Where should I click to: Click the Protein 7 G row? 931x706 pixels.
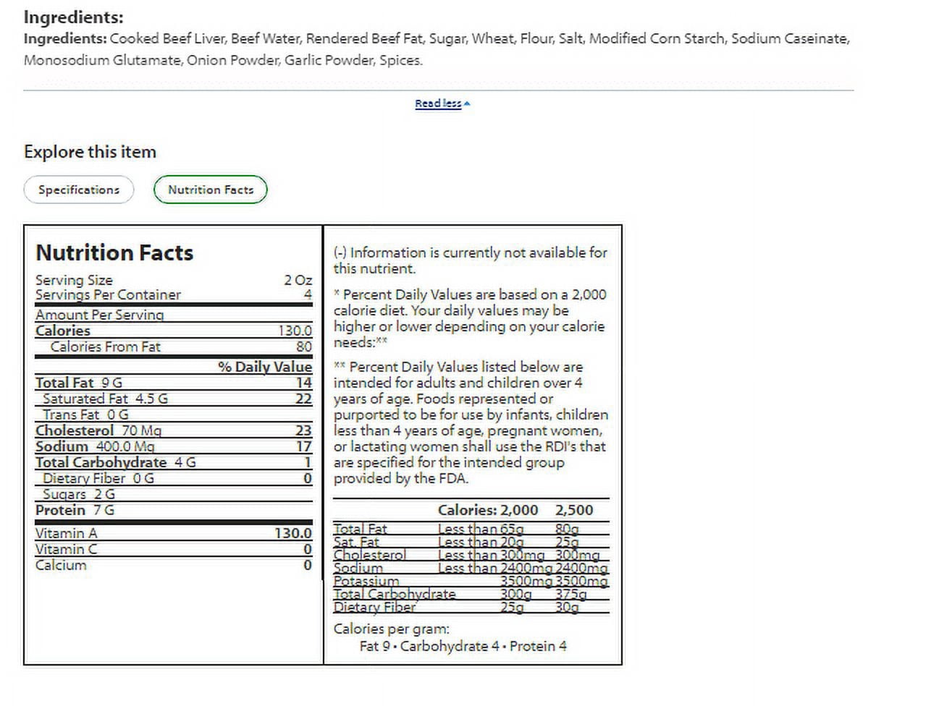click(x=174, y=510)
